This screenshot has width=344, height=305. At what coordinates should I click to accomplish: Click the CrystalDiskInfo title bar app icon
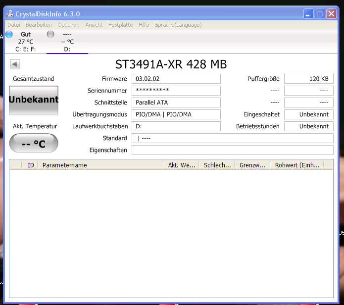click(x=9, y=14)
